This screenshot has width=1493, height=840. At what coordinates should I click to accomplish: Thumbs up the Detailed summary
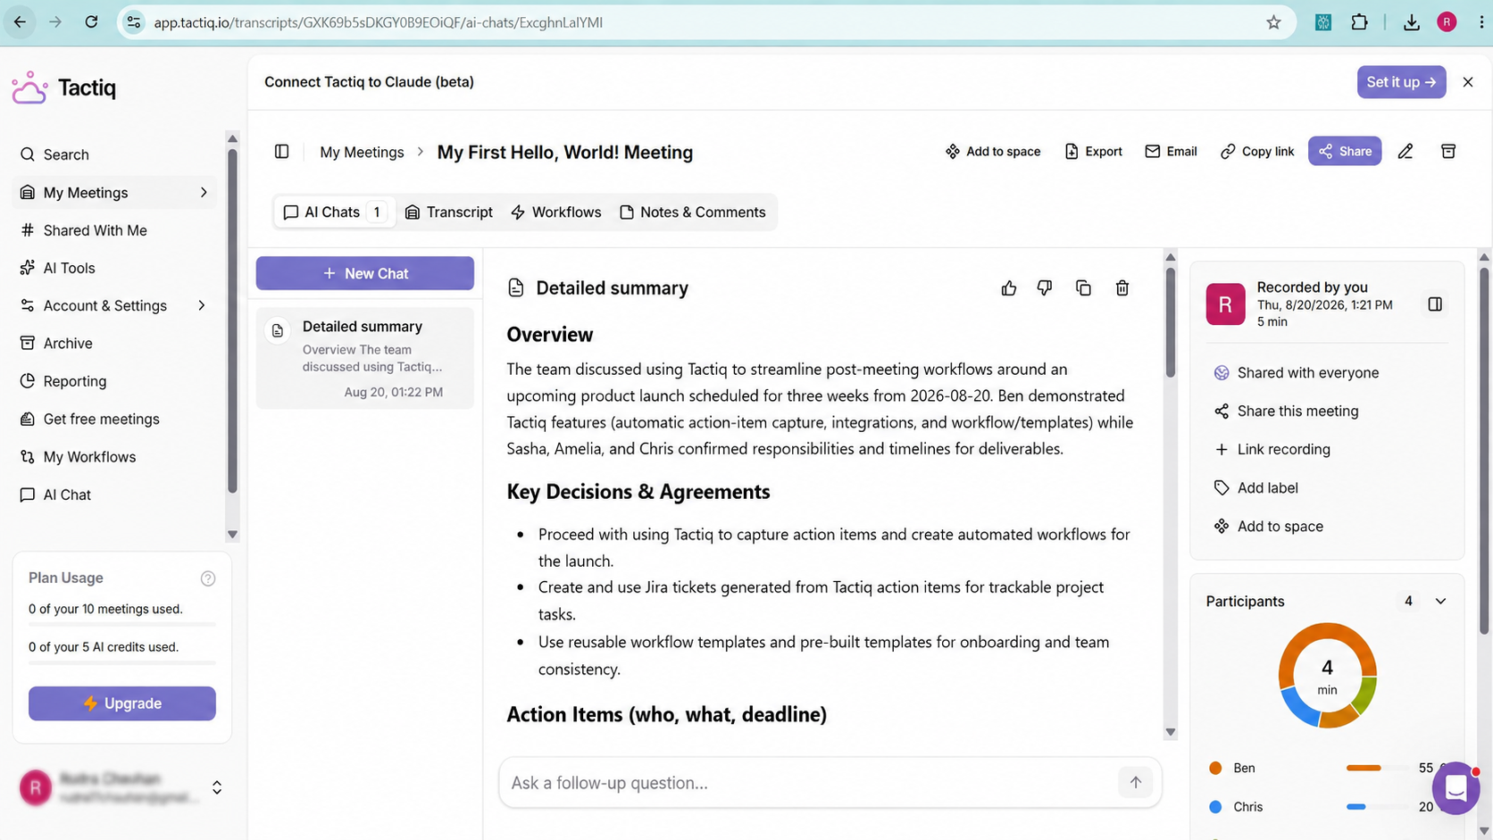point(1009,288)
